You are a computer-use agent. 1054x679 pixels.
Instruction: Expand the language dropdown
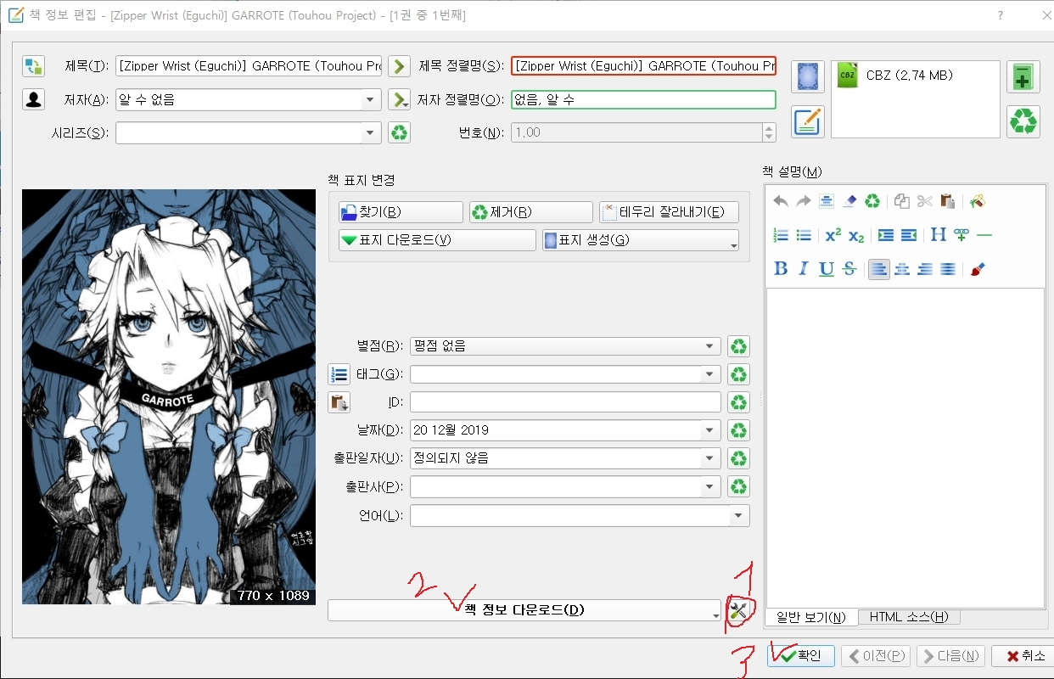[x=739, y=516]
